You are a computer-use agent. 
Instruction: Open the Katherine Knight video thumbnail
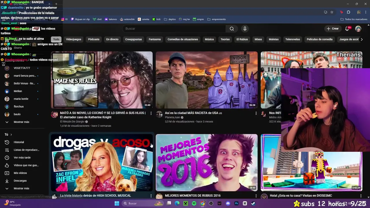[102, 80]
